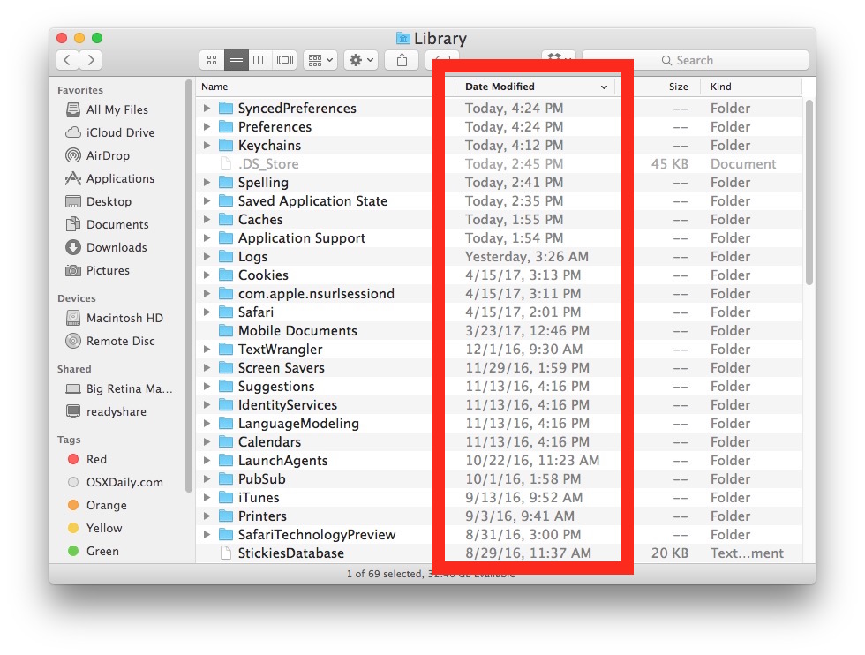Collapse the Caches folder arrow
This screenshot has height=655, width=865.
click(206, 219)
